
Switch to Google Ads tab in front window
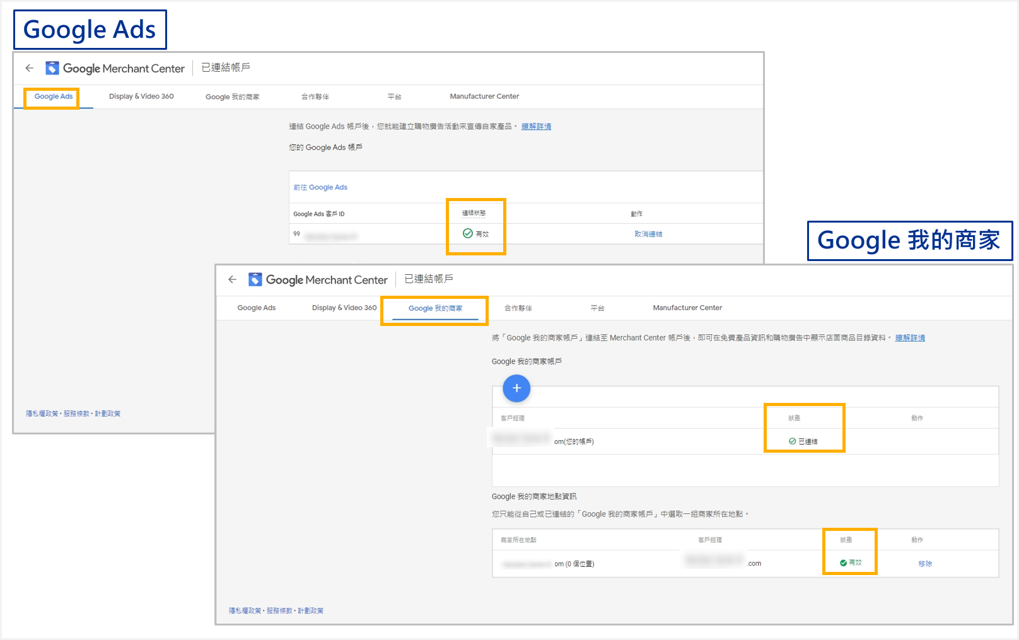(257, 308)
